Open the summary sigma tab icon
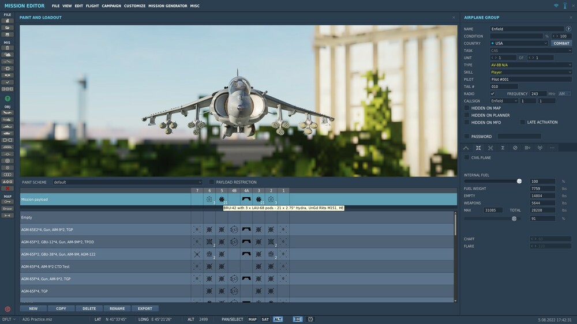Screen dimensions: 577x324 click(x=503, y=148)
